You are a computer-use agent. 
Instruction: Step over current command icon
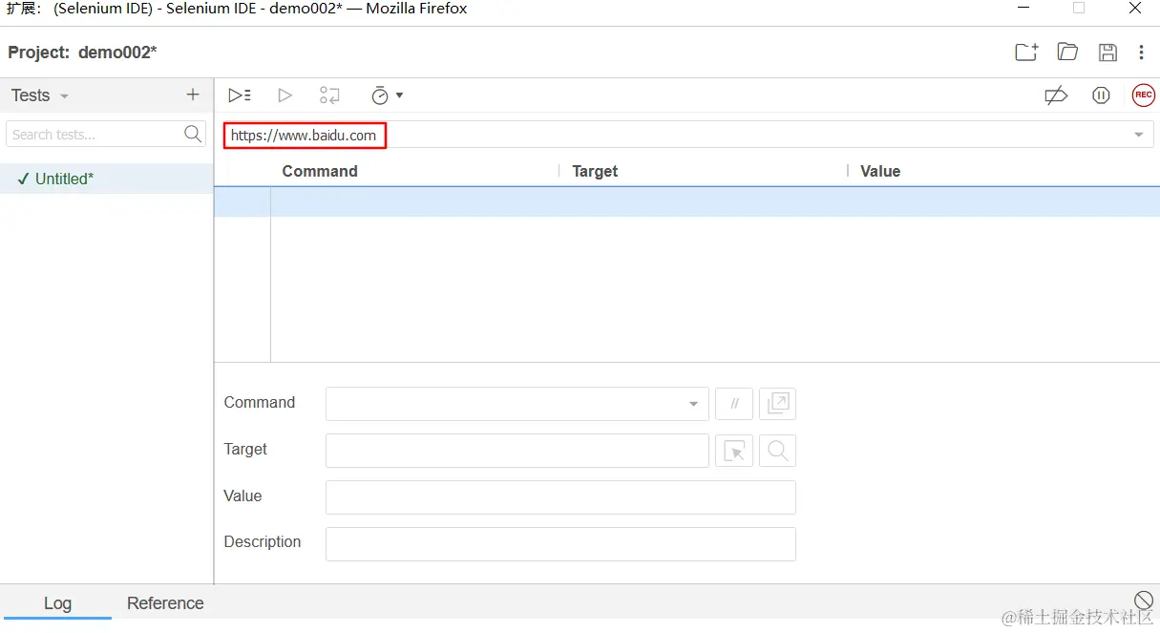pos(329,95)
